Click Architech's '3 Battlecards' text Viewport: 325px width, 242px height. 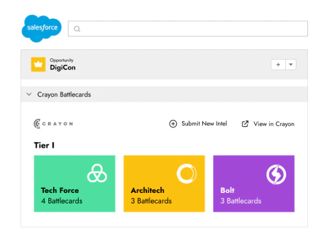151,201
